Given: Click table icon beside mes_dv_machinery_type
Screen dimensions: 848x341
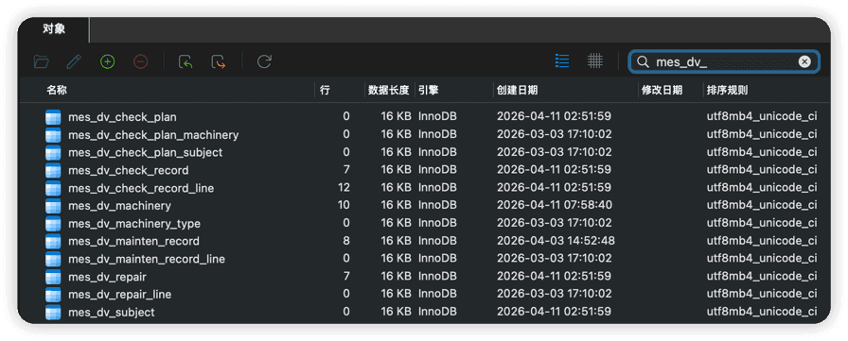Looking at the screenshot, I should (x=53, y=223).
